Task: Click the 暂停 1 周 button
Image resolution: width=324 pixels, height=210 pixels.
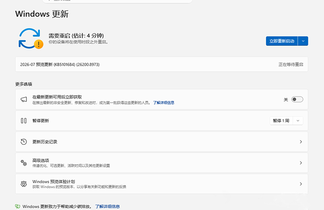Action: click(281, 121)
